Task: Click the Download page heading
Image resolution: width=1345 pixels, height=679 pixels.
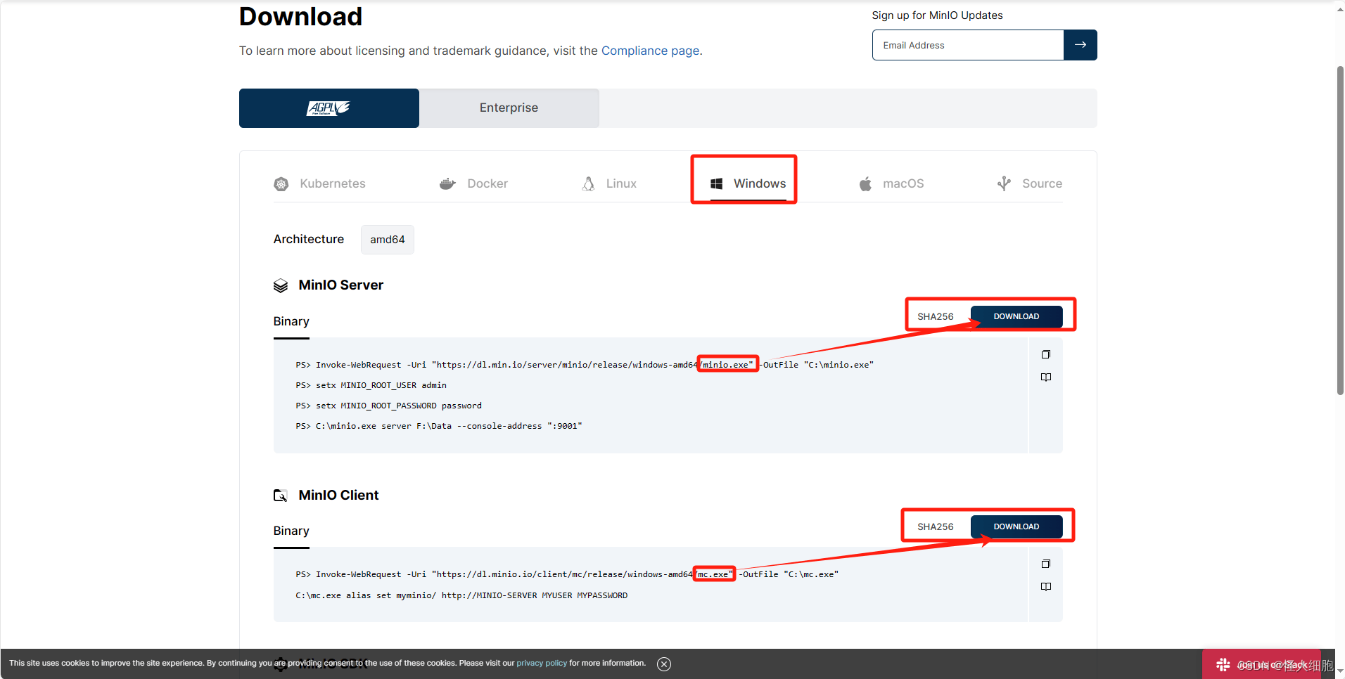Action: coord(300,16)
